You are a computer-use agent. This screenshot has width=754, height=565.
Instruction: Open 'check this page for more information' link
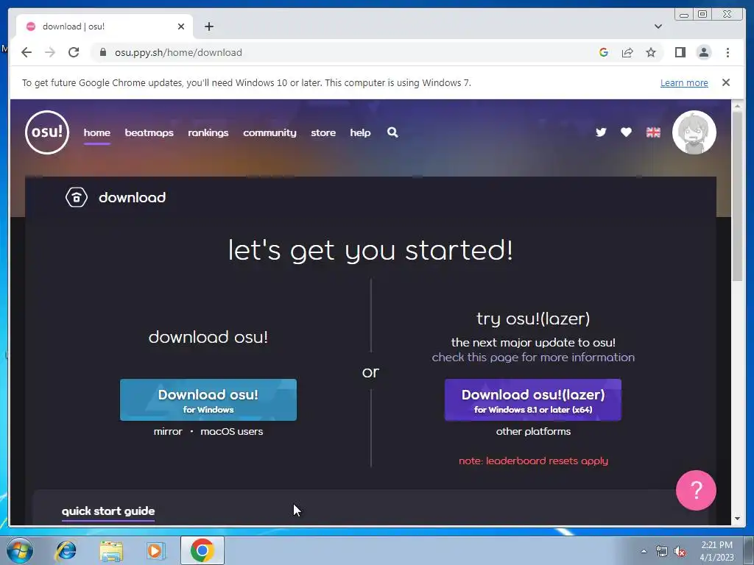click(533, 358)
